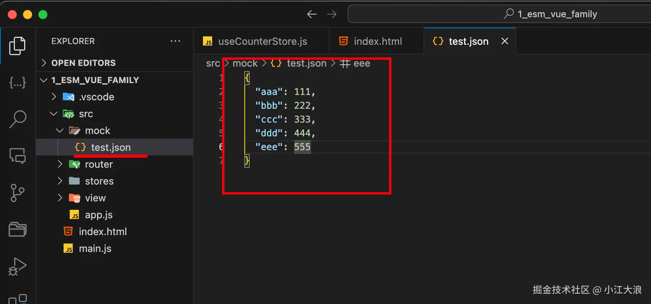The height and width of the screenshot is (304, 651).
Task: Open the JSON braces activity bar icon
Action: [x=18, y=82]
